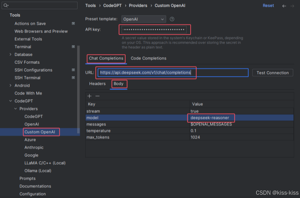Viewport: 300px width, 198px height.
Task: Select SSH Configurations
Action: coord(33,70)
